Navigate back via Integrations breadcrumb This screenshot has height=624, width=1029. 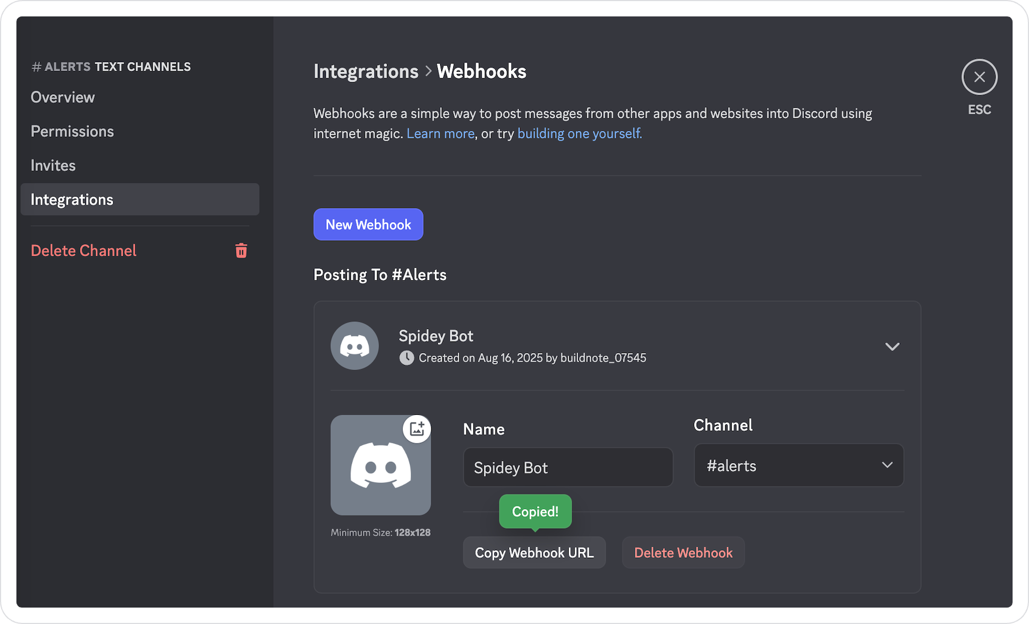point(366,71)
